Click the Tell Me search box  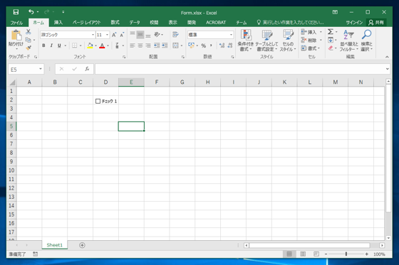pyautogui.click(x=291, y=23)
